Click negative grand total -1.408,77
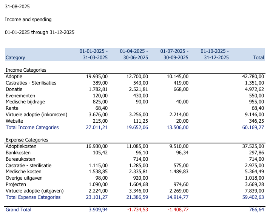Screen dimensions: 270x217 [178, 209]
